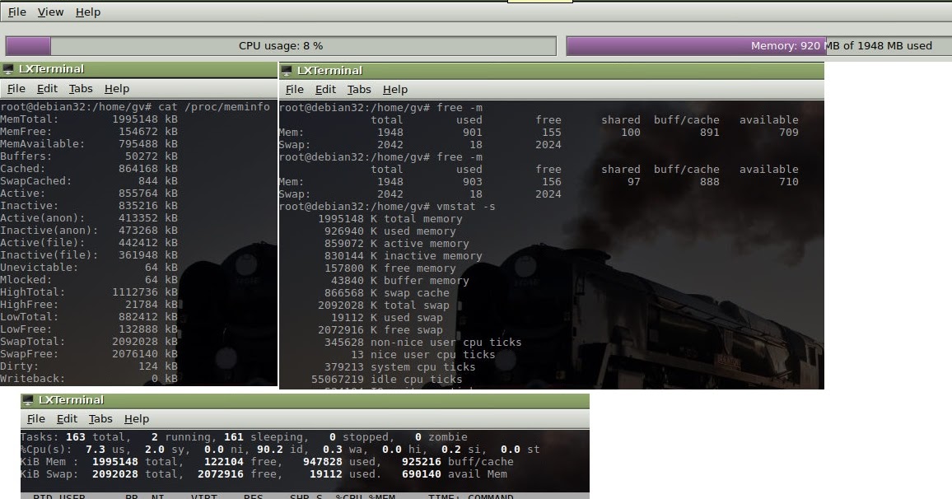Image resolution: width=952 pixels, height=499 pixels.
Task: Open the Tabs menu in the right terminal
Action: (361, 89)
